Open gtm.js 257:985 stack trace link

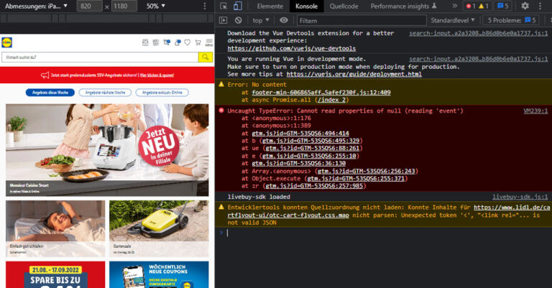coord(314,186)
